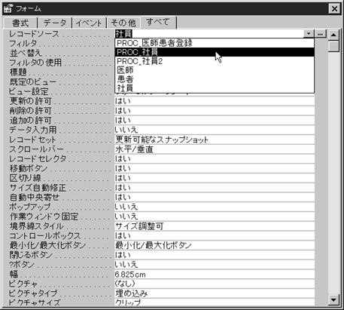
Task: Close the フォーム properties window
Action: (334, 9)
